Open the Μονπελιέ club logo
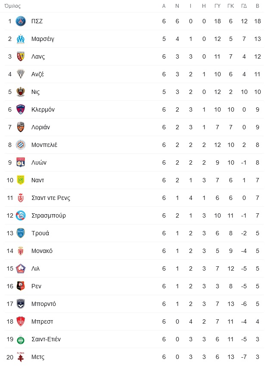This screenshot has height=368, width=267. coord(21,145)
